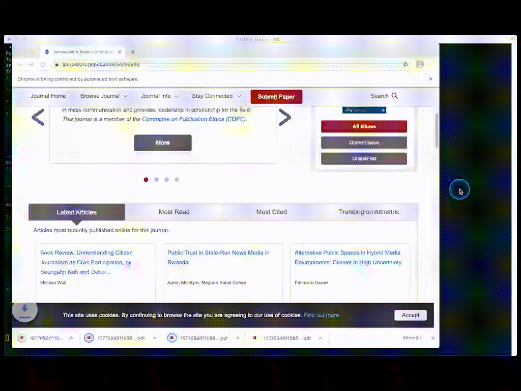Switch to Latest Articles tab

[77, 212]
